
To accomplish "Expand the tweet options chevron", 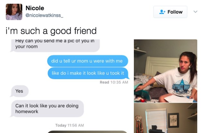I will [195, 12].
